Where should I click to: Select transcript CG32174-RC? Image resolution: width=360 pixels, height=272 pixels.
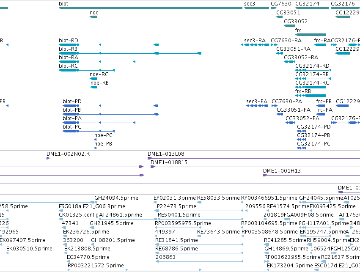click(x=311, y=87)
